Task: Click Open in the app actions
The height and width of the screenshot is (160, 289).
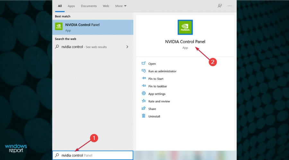Action: [152, 64]
